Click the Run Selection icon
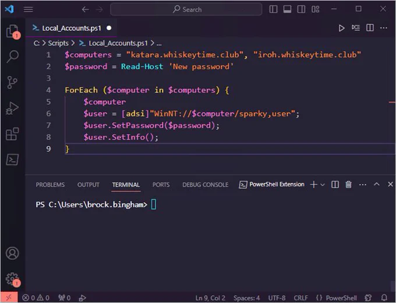The image size is (396, 303). point(356,28)
